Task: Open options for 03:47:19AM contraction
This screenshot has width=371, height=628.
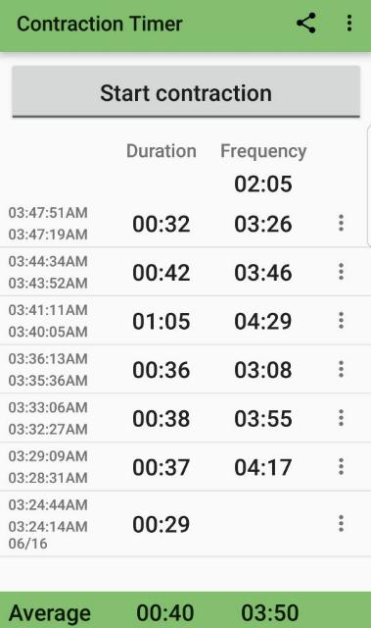Action: 341,223
